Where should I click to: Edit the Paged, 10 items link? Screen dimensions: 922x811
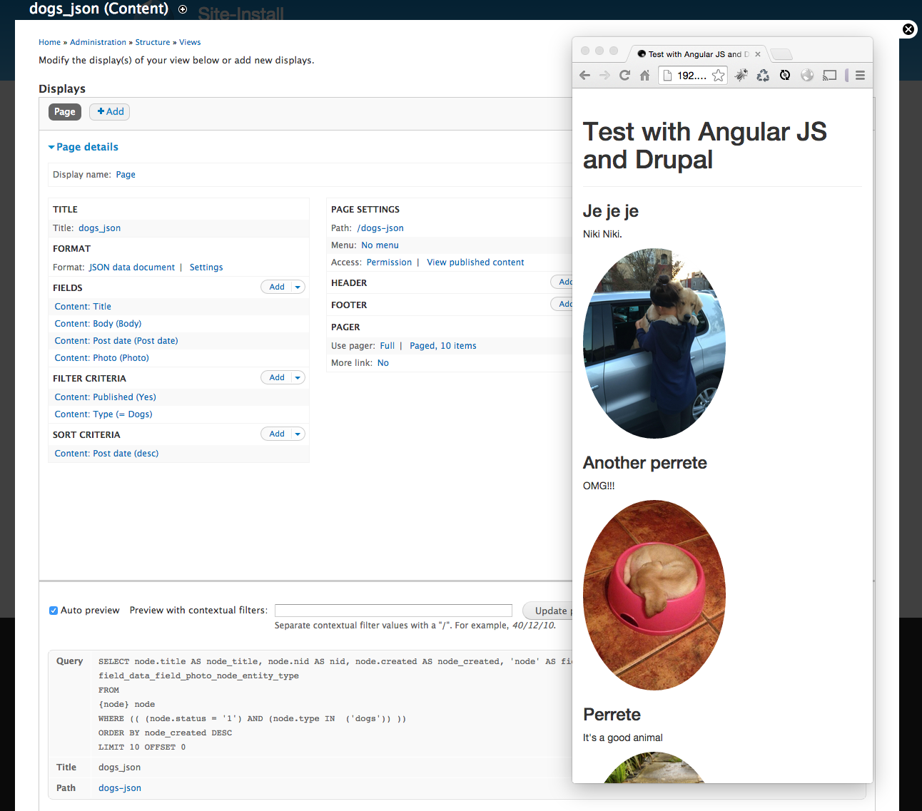coord(443,346)
